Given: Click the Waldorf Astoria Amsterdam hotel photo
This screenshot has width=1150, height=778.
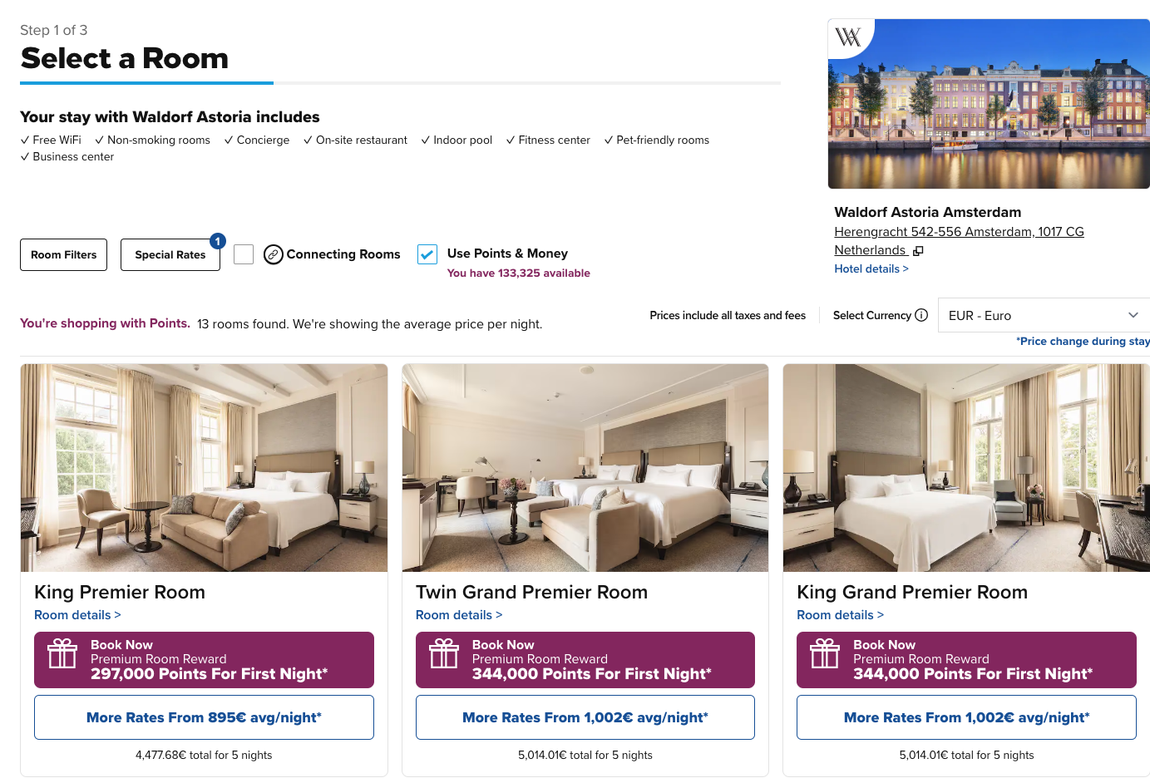Looking at the screenshot, I should (989, 104).
